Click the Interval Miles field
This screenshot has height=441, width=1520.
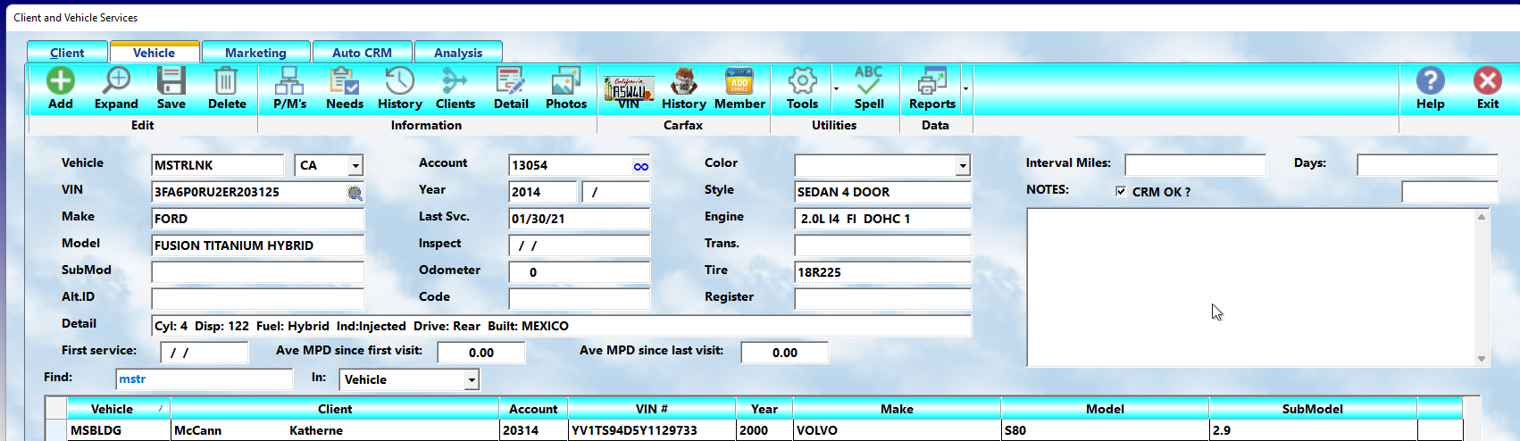[x=1196, y=165]
